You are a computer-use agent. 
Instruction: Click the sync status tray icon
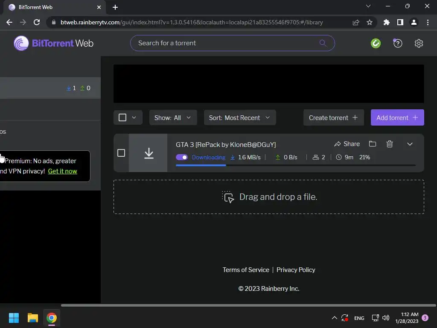coord(345,318)
